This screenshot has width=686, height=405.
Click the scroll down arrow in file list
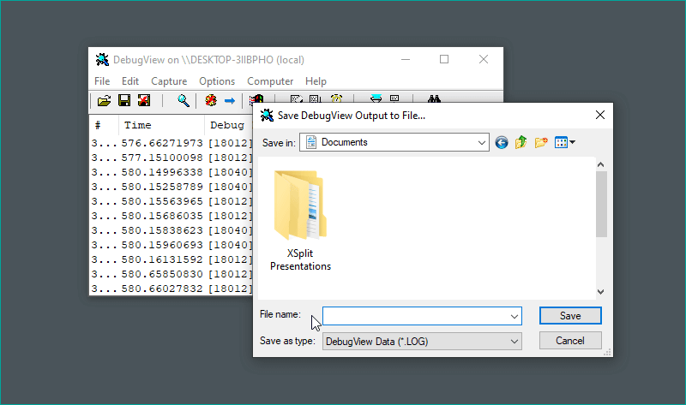[601, 292]
